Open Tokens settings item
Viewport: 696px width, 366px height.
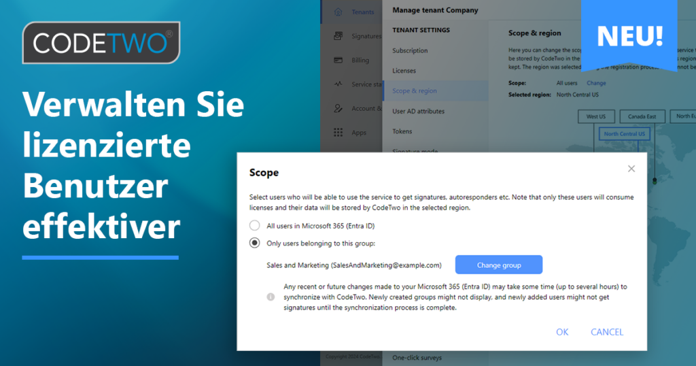point(402,131)
